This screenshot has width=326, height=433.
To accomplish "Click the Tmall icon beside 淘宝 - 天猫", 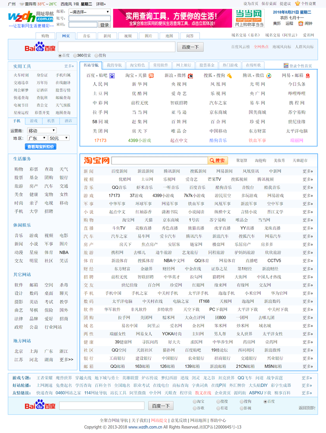I will pyautogui.click(x=151, y=76).
